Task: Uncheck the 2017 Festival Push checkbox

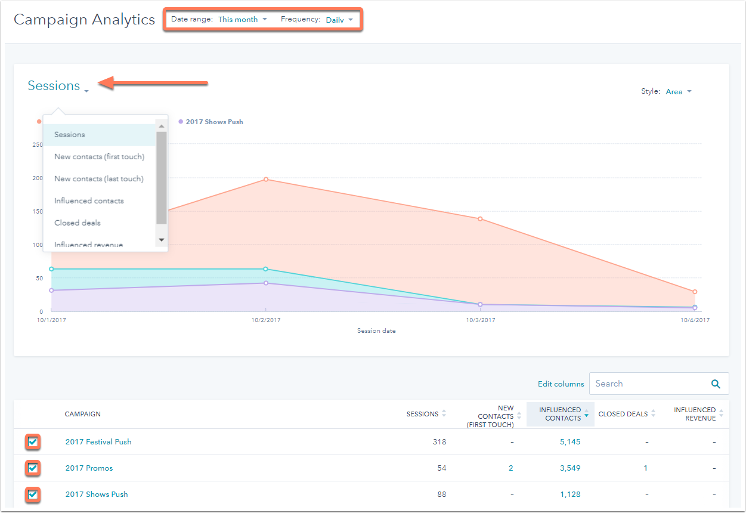Action: click(x=33, y=442)
